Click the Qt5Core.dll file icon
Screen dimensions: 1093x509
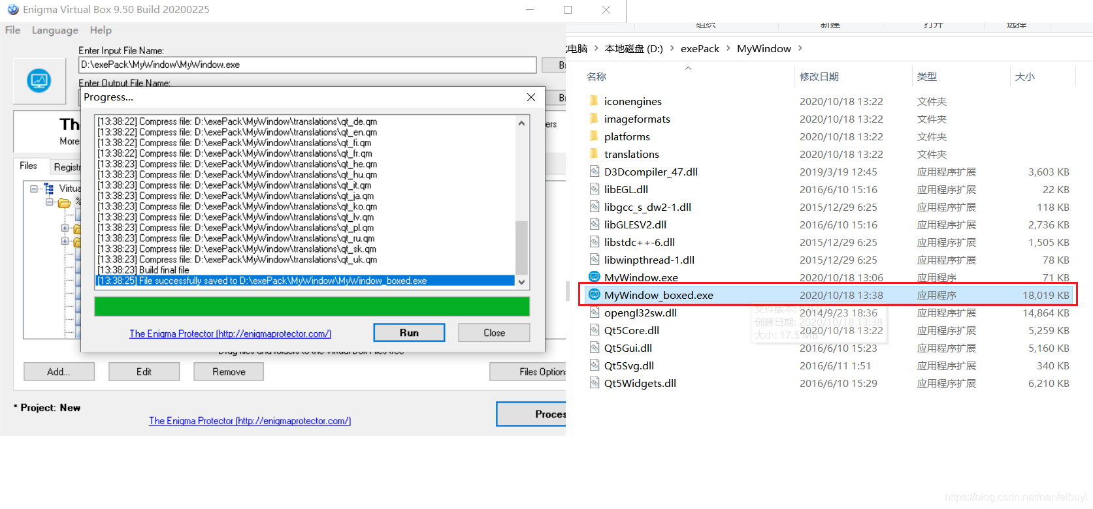pyautogui.click(x=594, y=330)
